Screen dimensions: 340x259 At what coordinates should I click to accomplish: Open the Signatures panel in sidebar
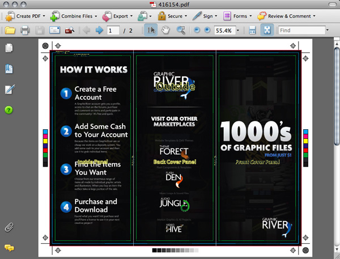10,89
